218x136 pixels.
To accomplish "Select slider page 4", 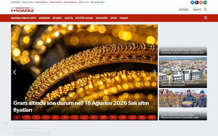I will (x=46, y=117).
